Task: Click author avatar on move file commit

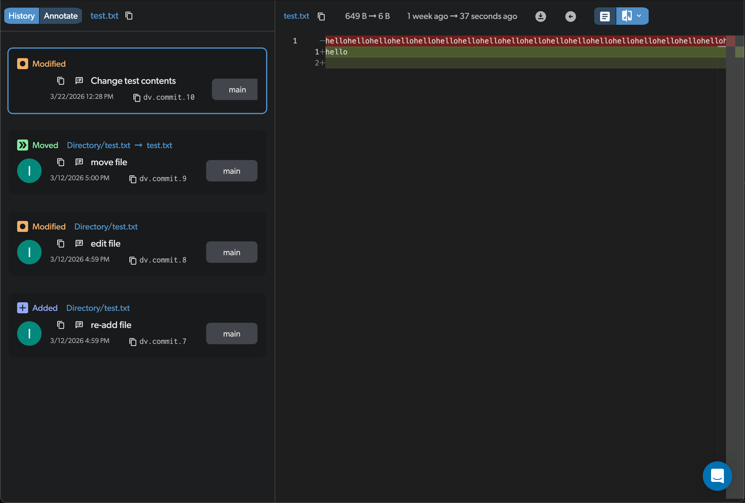Action: (x=29, y=171)
